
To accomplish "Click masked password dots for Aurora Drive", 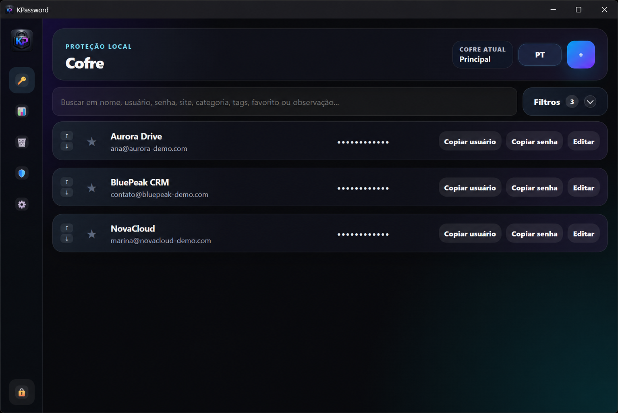I will (x=363, y=142).
